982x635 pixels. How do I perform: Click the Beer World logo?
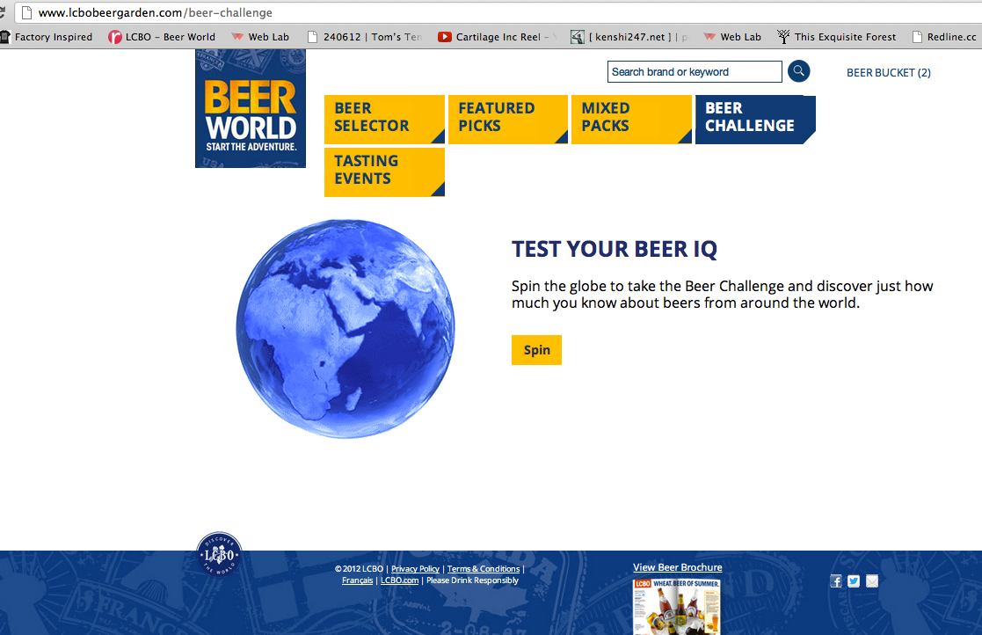point(251,109)
